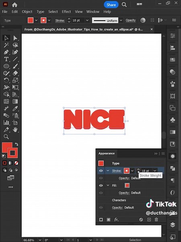This screenshot has height=242, width=181.
Task: Open the Effect menu
Action: tap(66, 12)
